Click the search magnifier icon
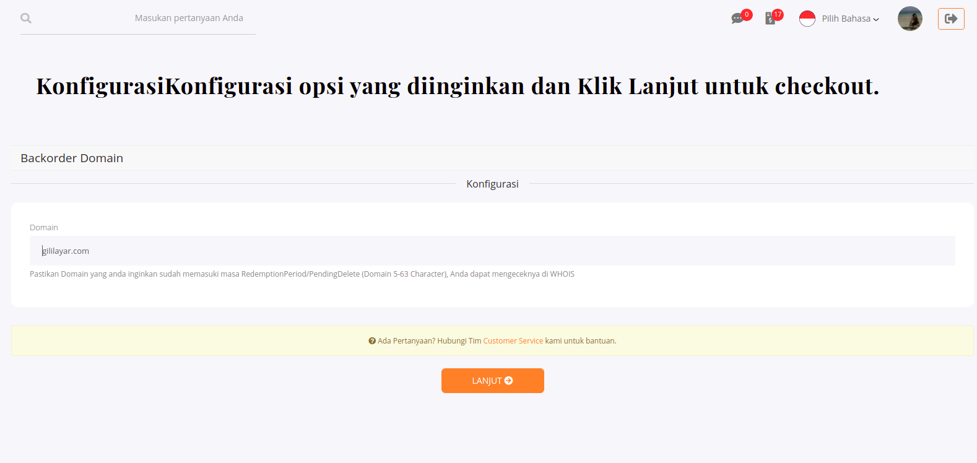 click(26, 19)
